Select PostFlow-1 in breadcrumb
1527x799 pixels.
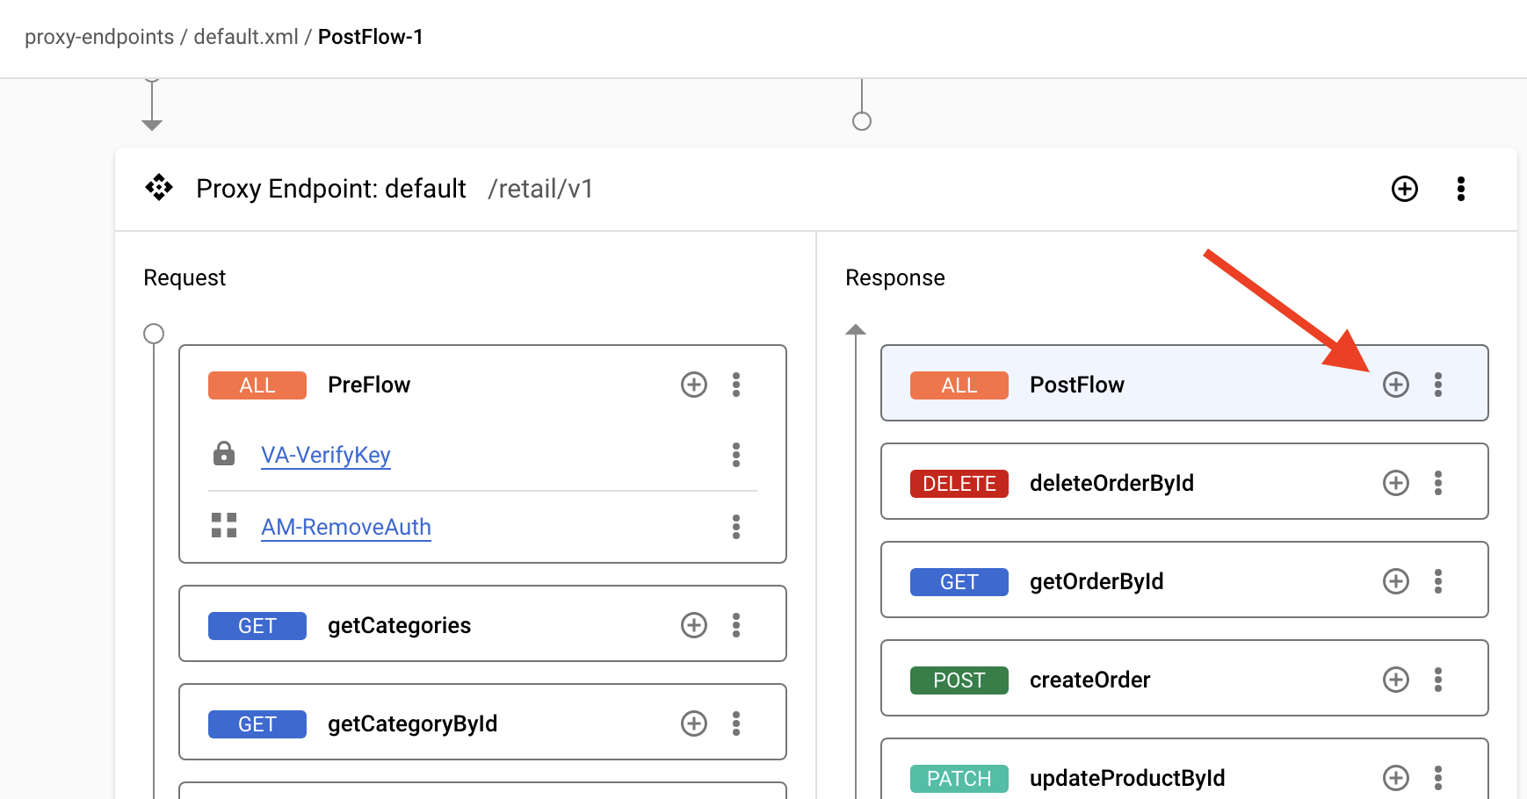click(371, 37)
